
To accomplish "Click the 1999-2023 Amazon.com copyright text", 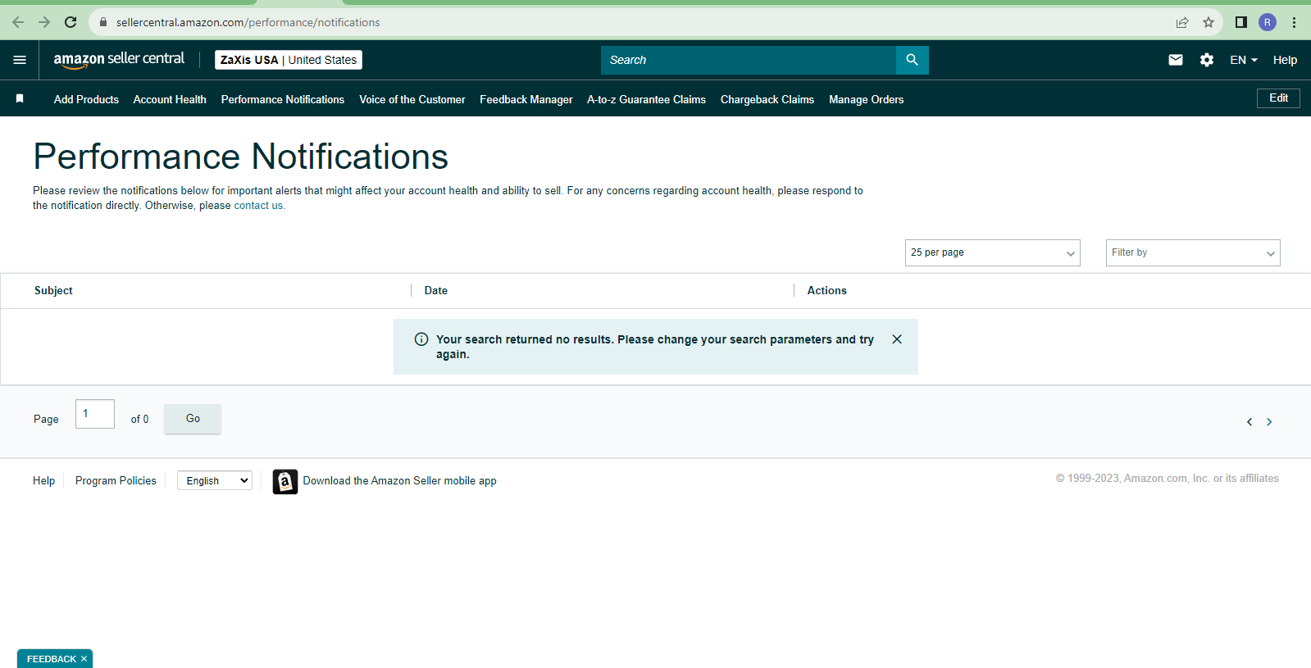I will click(1168, 479).
